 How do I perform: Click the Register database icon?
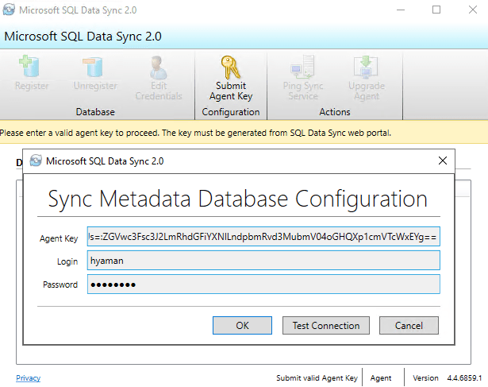tap(29, 66)
